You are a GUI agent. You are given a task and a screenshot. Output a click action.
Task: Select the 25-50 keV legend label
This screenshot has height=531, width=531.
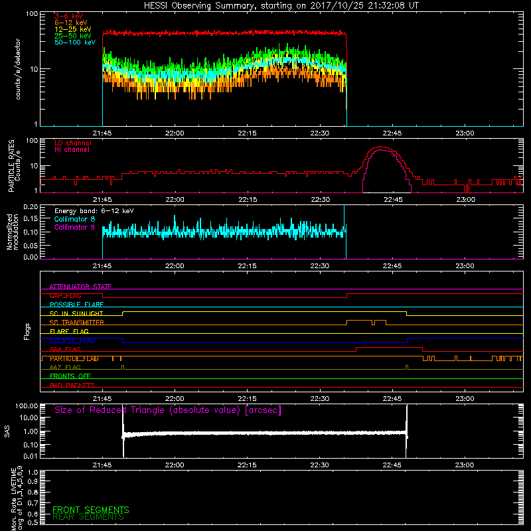[x=72, y=36]
